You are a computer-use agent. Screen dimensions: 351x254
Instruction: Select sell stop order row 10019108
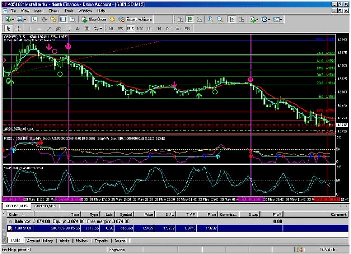(x=177, y=228)
